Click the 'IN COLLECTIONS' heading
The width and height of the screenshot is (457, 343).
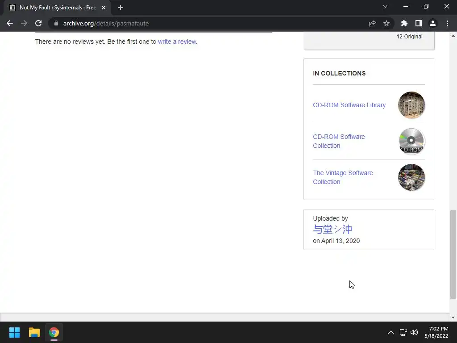pos(339,74)
